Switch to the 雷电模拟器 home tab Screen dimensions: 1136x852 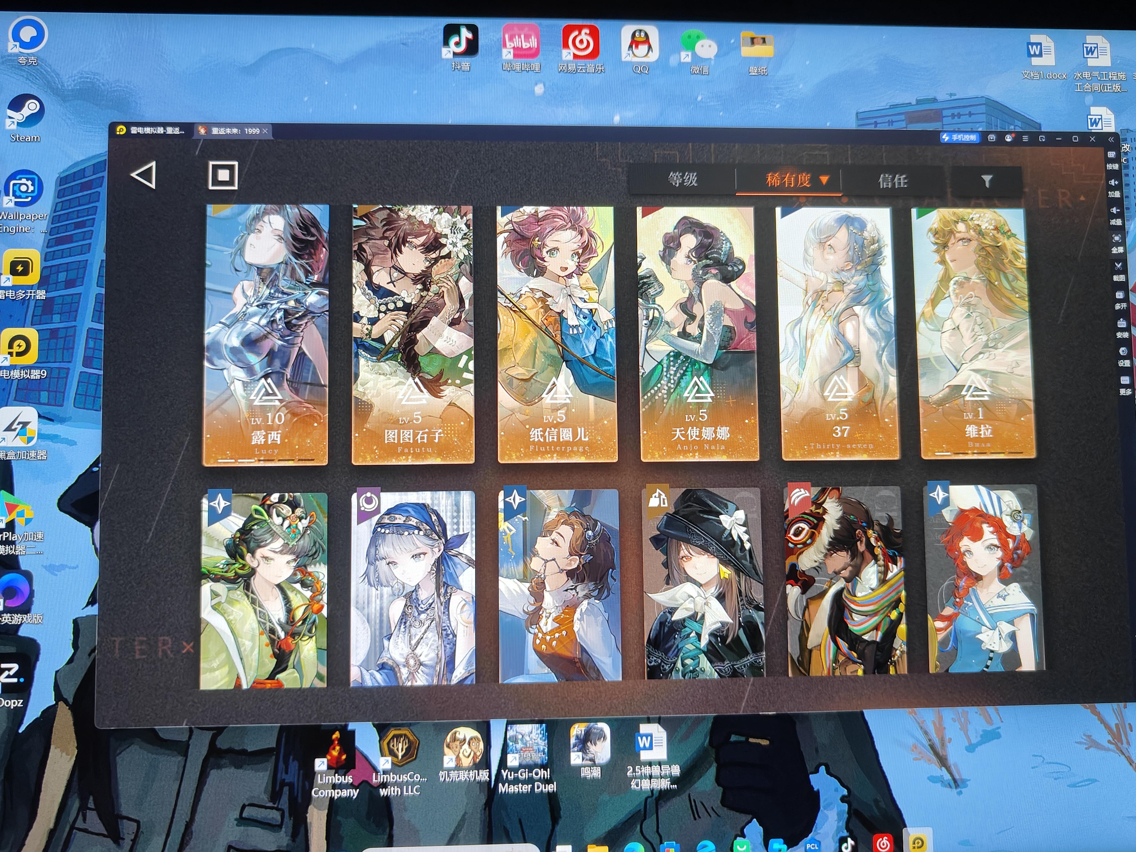151,130
